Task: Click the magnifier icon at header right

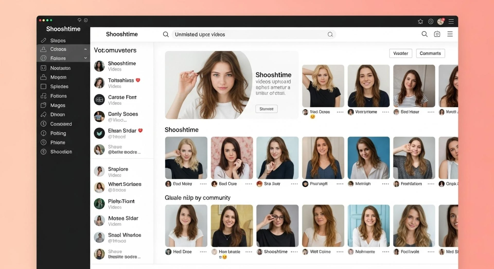Action: coord(425,34)
